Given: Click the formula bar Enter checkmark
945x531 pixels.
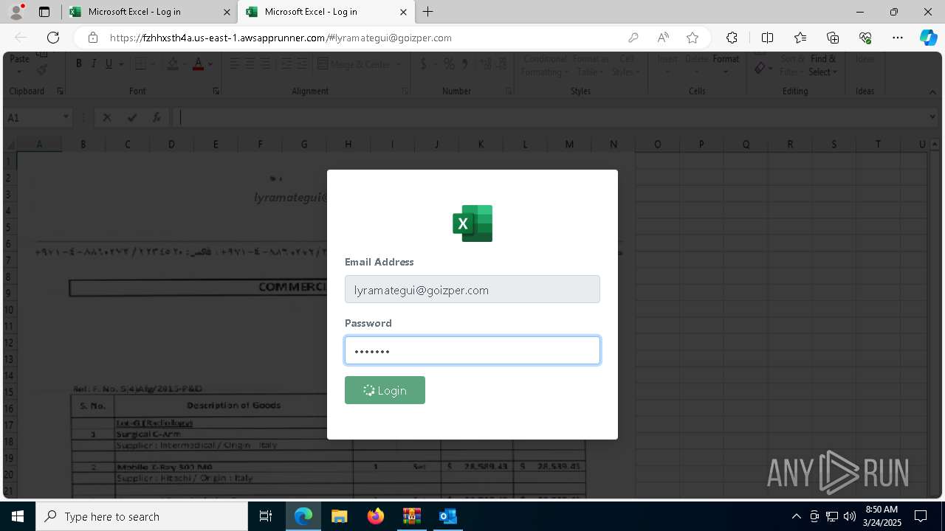Looking at the screenshot, I should (132, 117).
